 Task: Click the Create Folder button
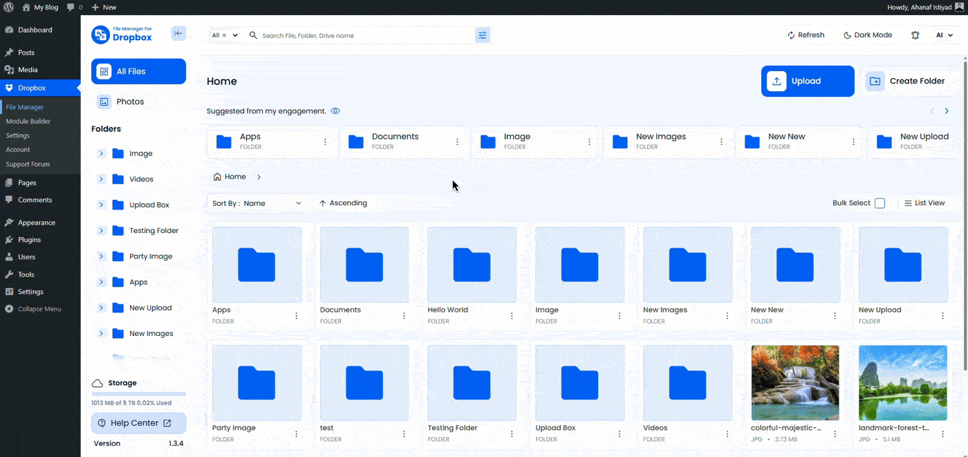pos(914,82)
